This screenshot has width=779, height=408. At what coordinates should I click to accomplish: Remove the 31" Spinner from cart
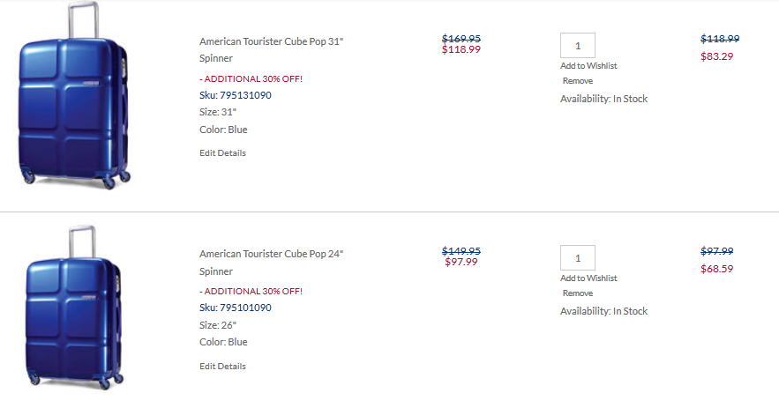(x=577, y=80)
